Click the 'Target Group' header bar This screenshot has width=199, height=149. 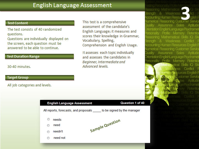[x=40, y=78]
